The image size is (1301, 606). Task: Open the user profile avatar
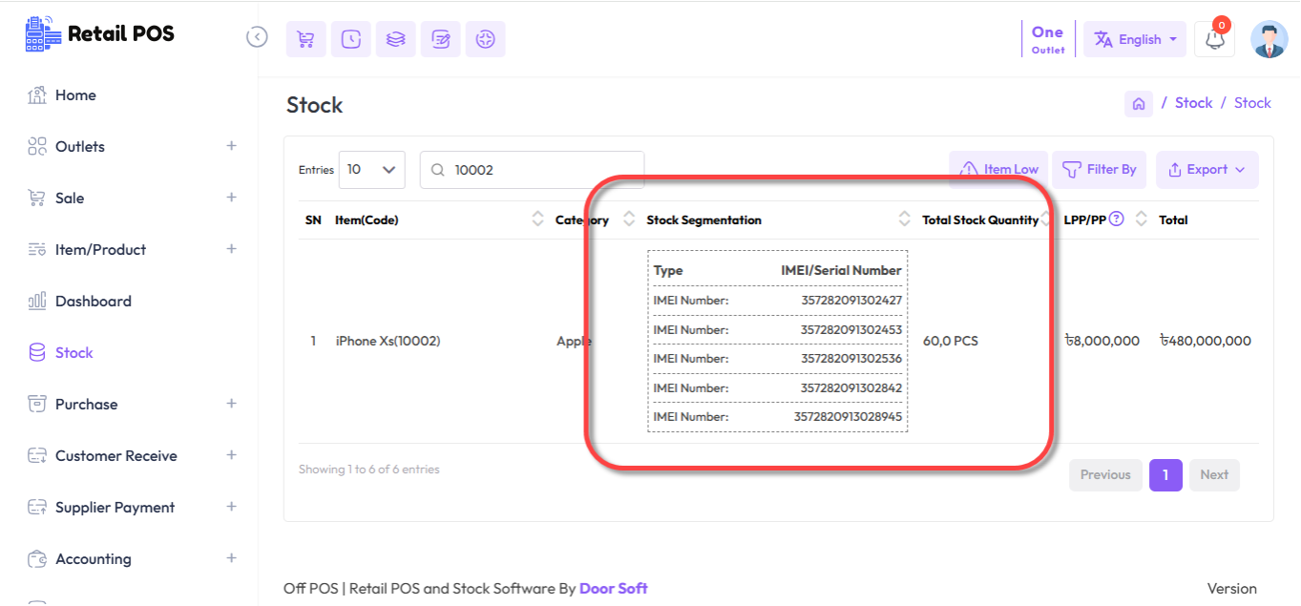coord(1269,40)
